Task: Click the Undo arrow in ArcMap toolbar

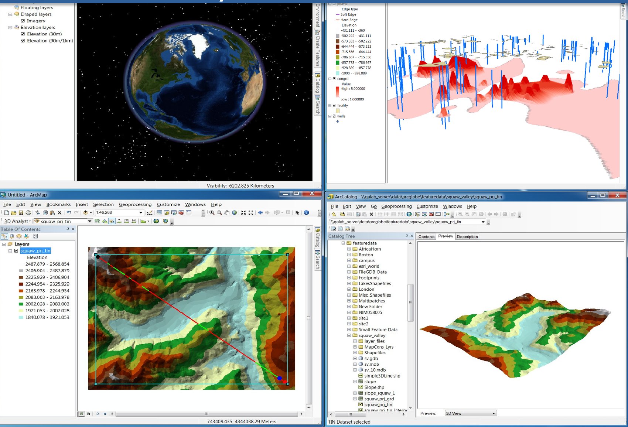Action: [69, 213]
